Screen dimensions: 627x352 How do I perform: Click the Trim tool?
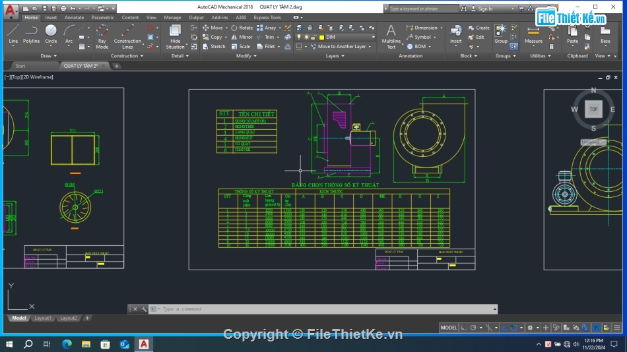[265, 37]
